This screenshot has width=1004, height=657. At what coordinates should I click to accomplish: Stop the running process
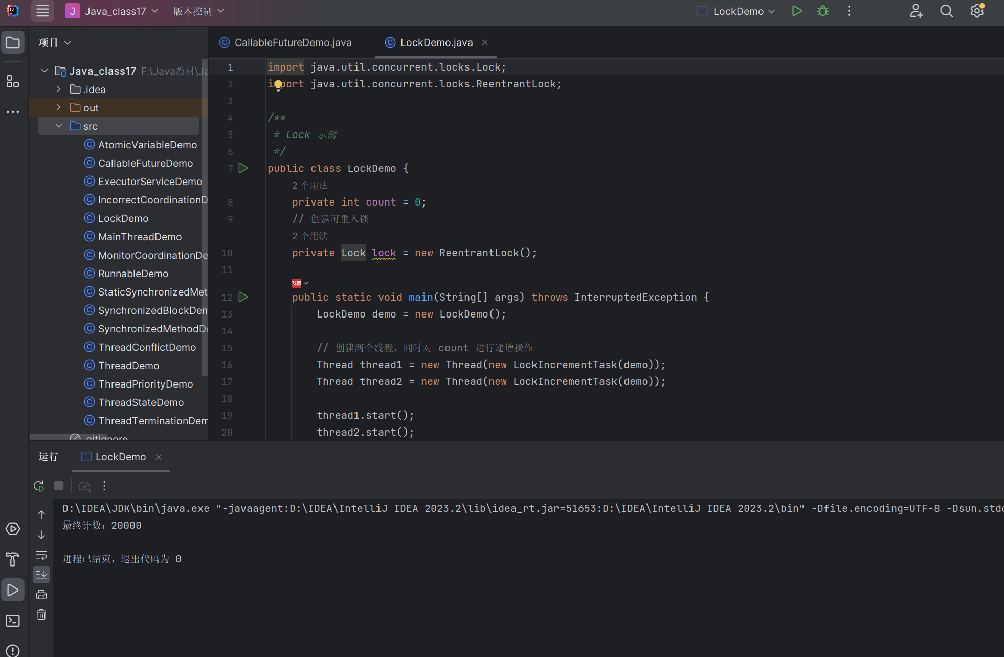(59, 486)
